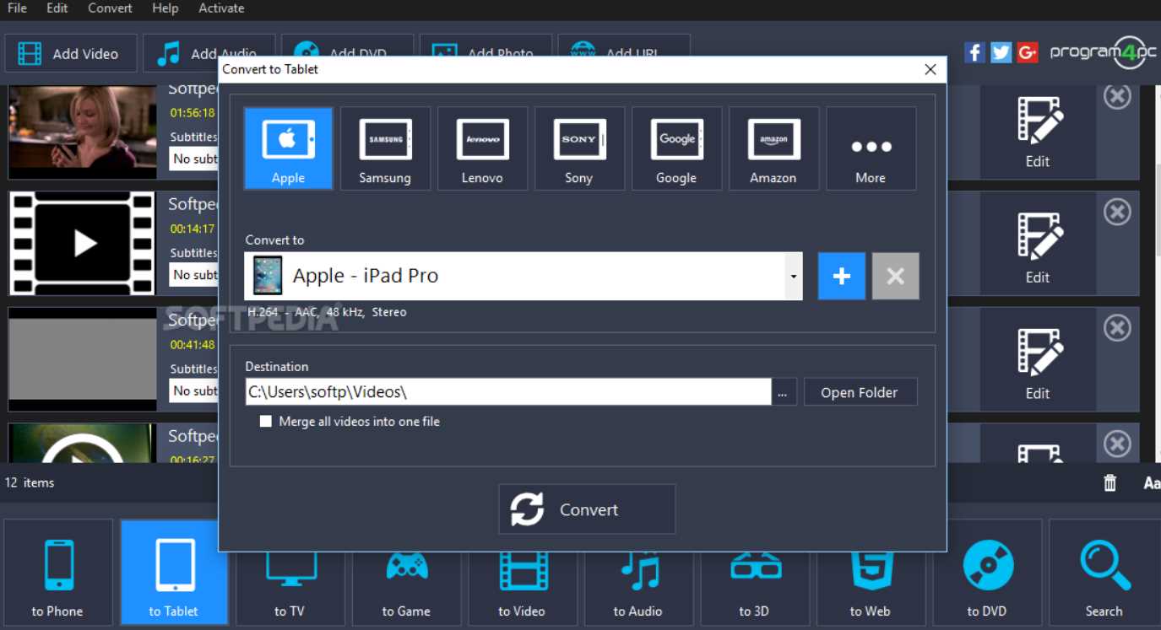Remove the third video from the list
This screenshot has height=630, width=1161.
(1117, 327)
